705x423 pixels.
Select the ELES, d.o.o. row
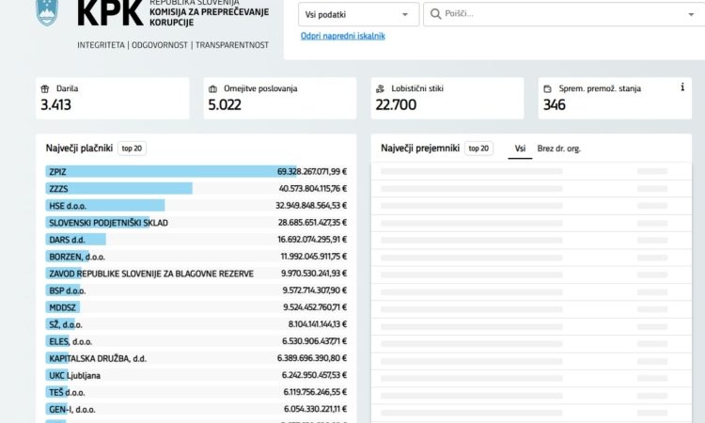click(x=196, y=341)
